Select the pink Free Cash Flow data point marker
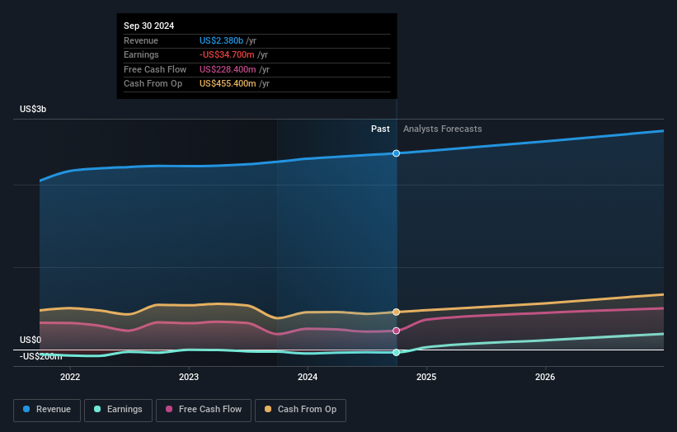The height and width of the screenshot is (432, 677). 397,331
